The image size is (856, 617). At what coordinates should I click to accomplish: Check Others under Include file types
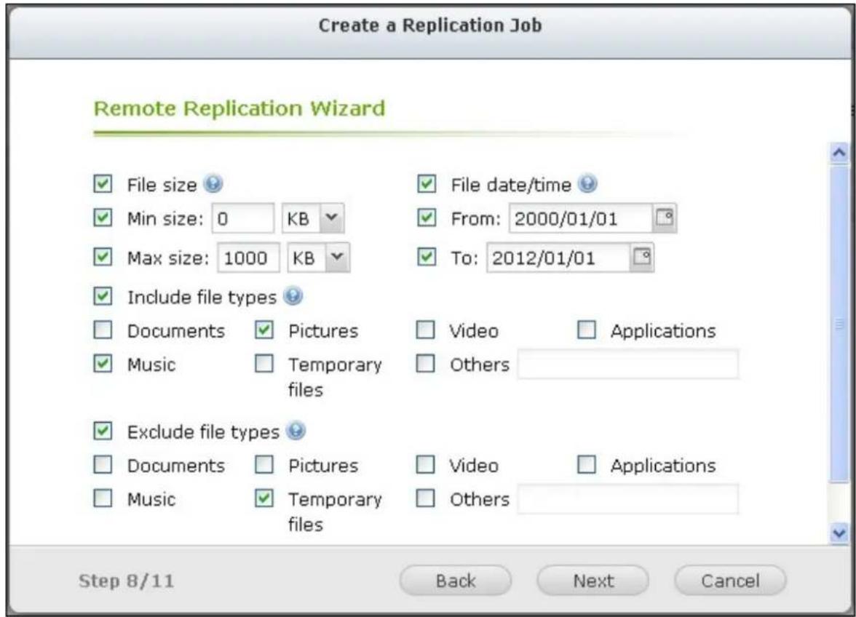426,364
